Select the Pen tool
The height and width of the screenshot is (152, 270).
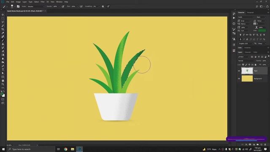coord(3,66)
